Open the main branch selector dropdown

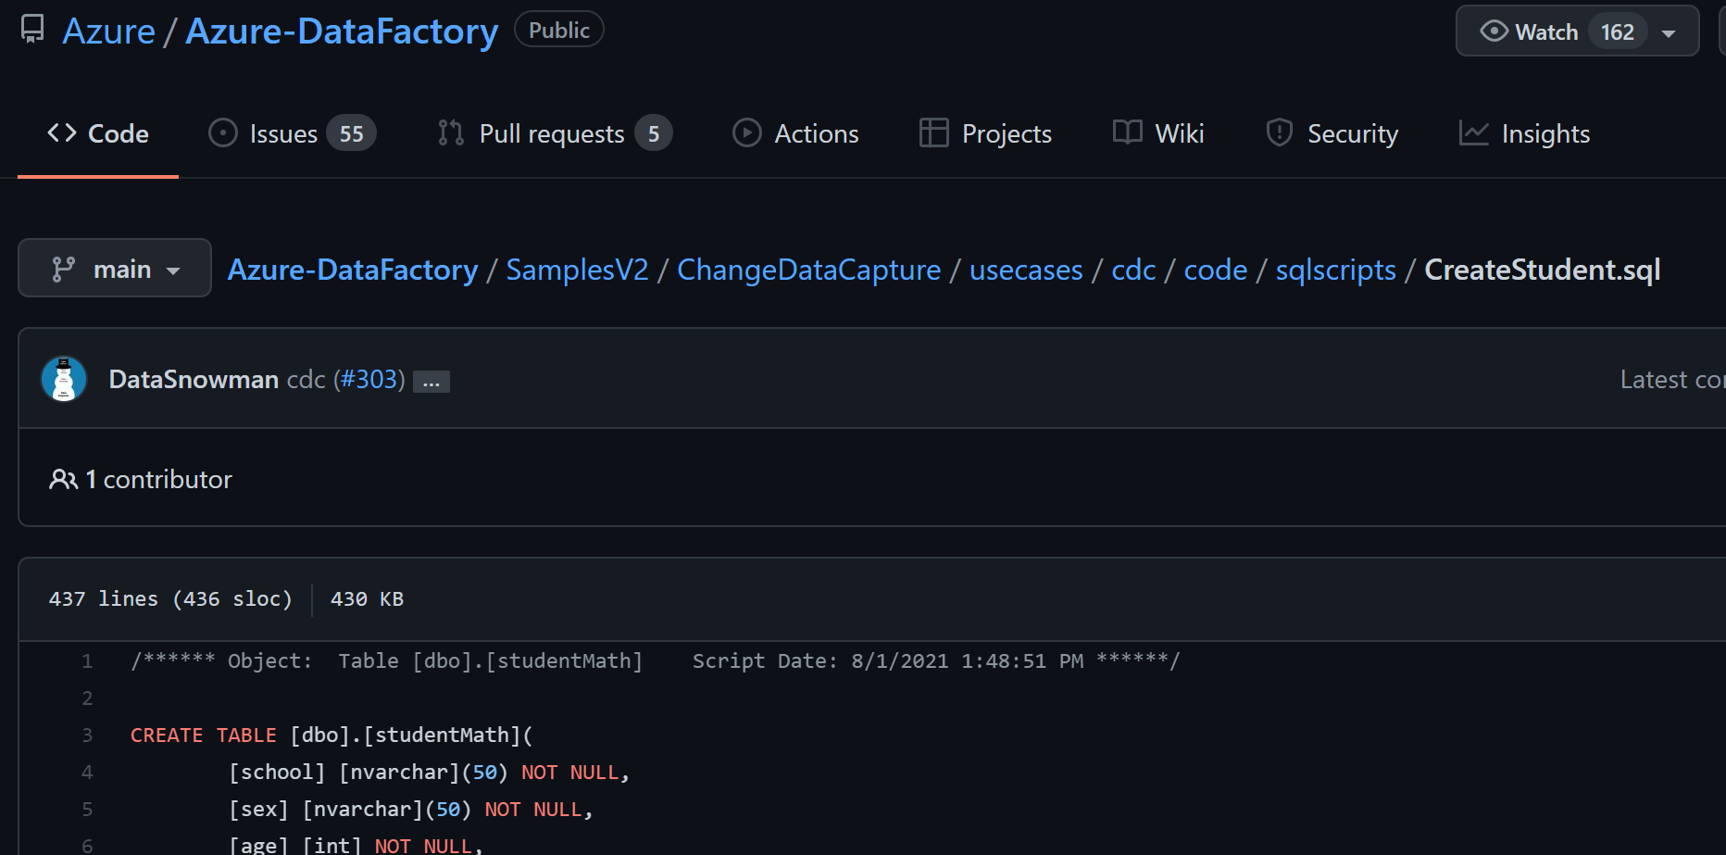click(115, 268)
